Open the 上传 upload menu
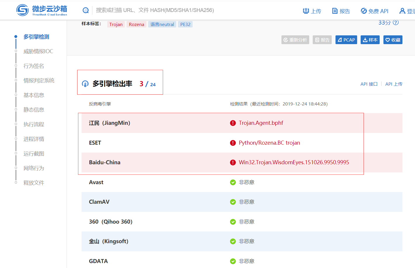The width and height of the screenshot is (415, 268). tap(312, 11)
